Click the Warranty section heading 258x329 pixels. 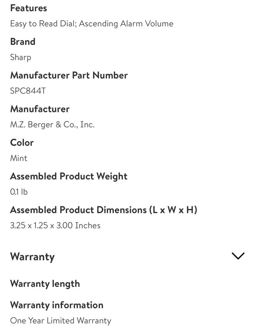click(32, 257)
